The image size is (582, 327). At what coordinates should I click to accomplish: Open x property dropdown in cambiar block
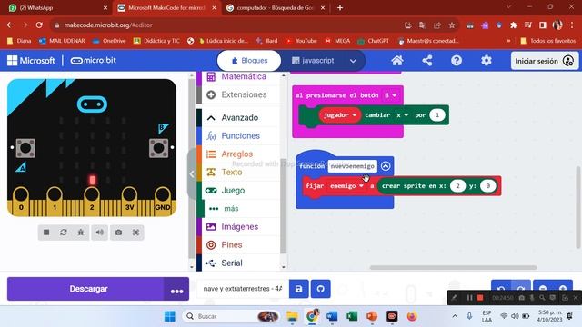pyautogui.click(x=402, y=115)
